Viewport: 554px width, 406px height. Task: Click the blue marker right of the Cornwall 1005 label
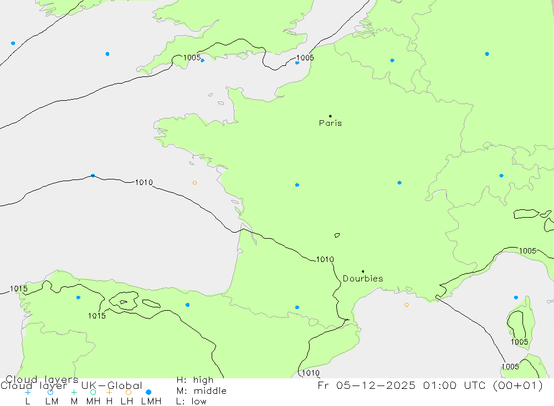pyautogui.click(x=202, y=60)
